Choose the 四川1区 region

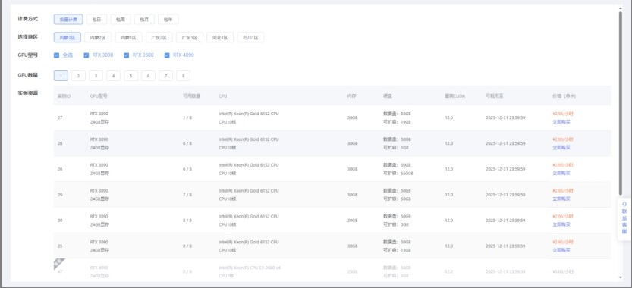[250, 37]
